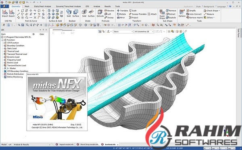Open the All Geometries filter dropdown

[144, 31]
